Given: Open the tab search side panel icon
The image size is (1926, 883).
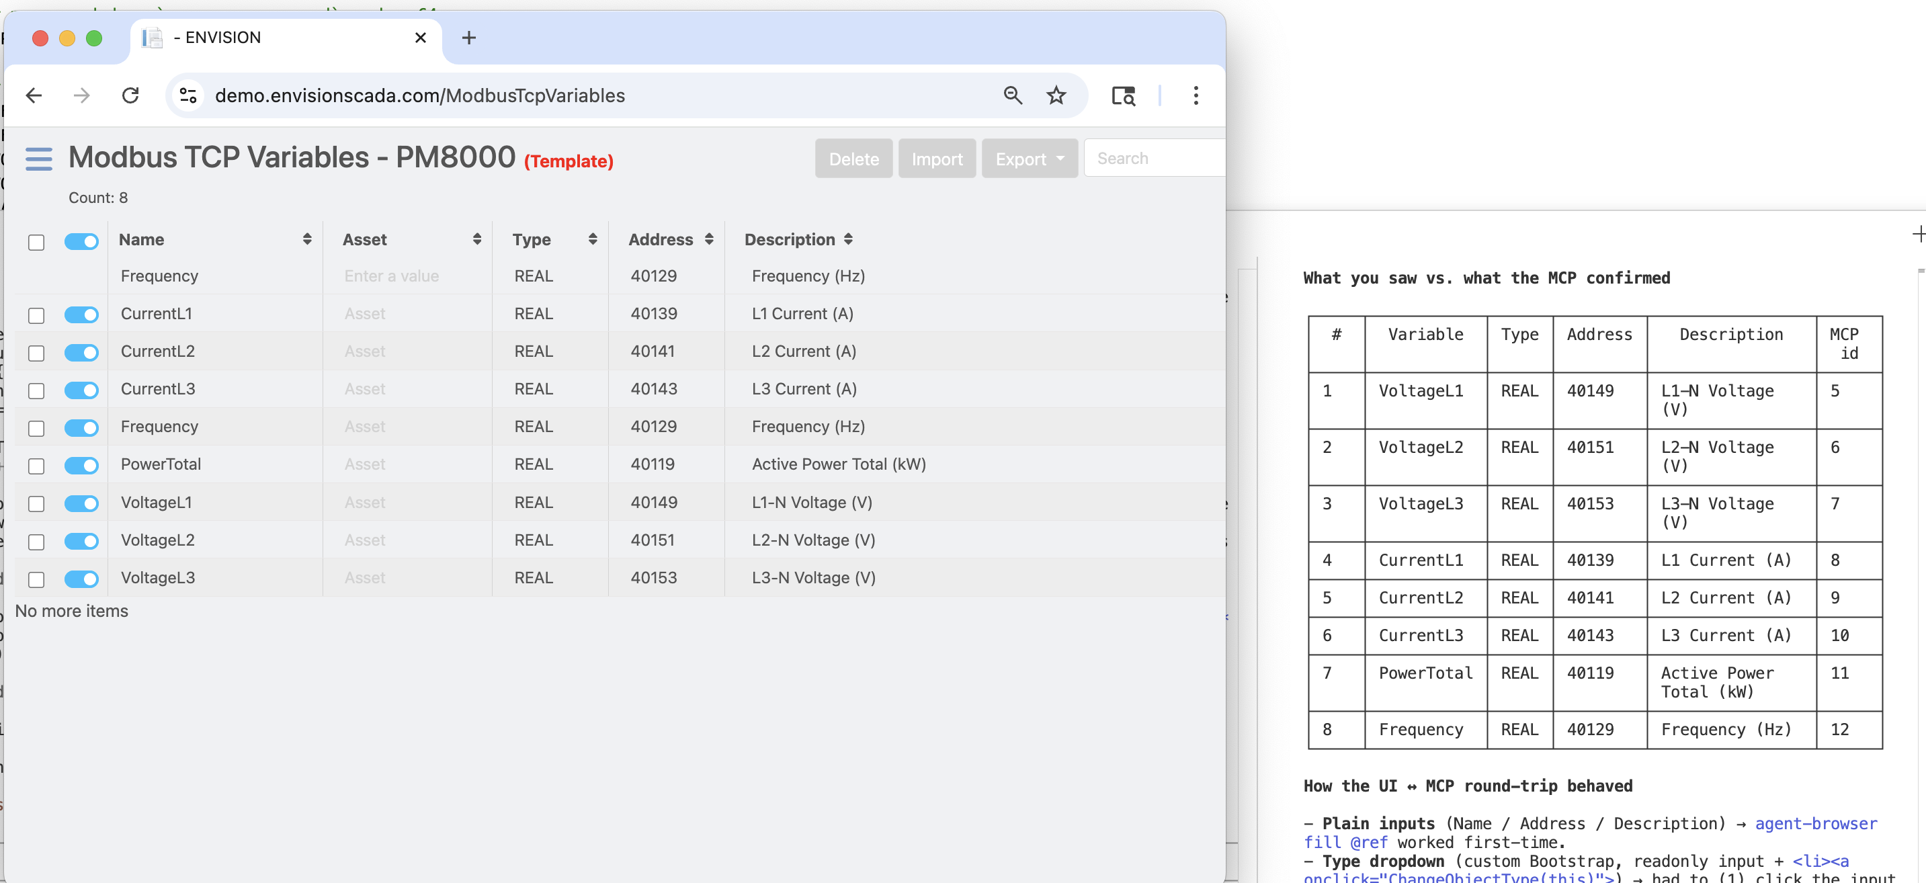Looking at the screenshot, I should tap(1123, 95).
